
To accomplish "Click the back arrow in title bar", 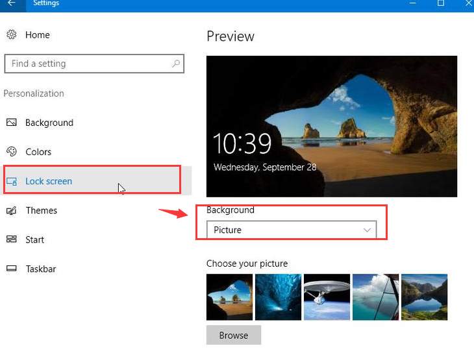I will 11,3.
